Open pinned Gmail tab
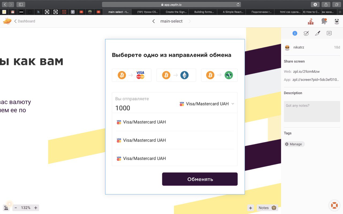This screenshot has height=214, width=343. coord(13,12)
